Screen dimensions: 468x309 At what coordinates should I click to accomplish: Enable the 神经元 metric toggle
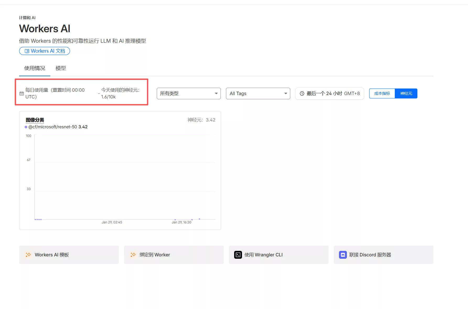pyautogui.click(x=406, y=93)
